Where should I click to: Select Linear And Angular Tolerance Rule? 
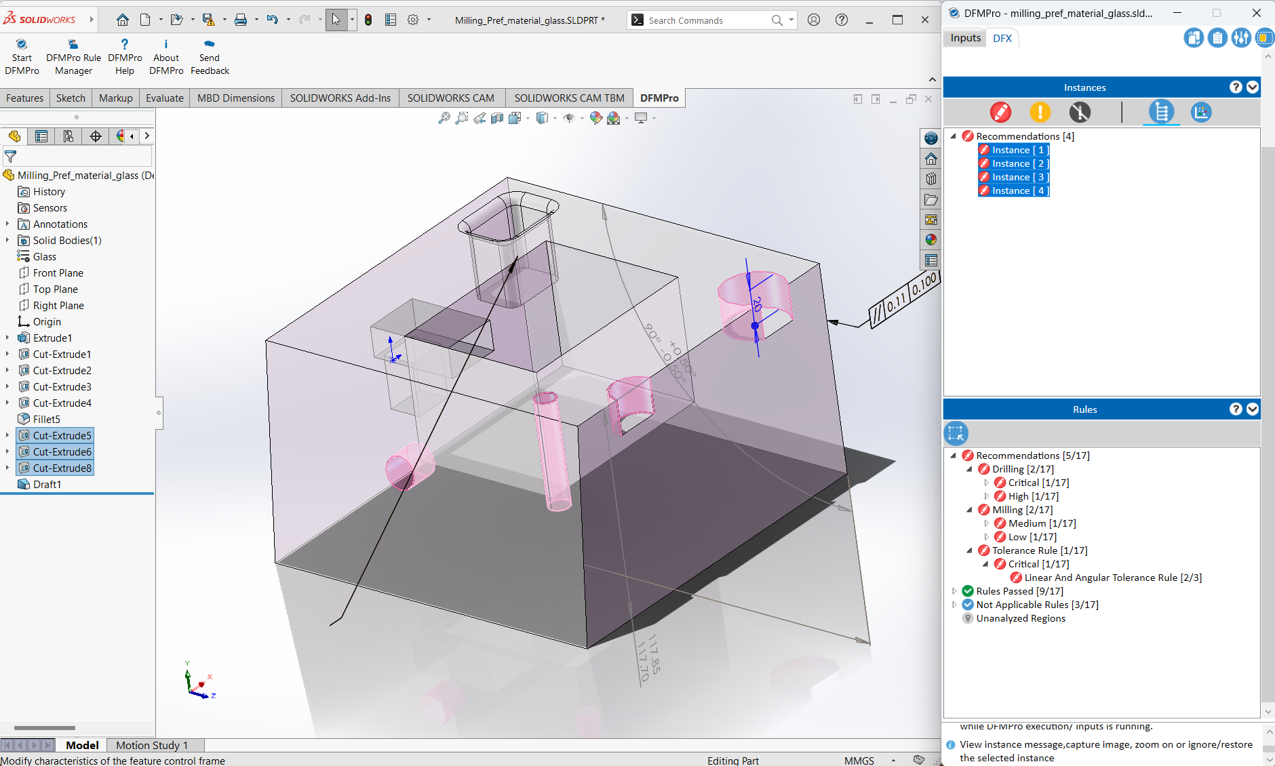point(1112,578)
